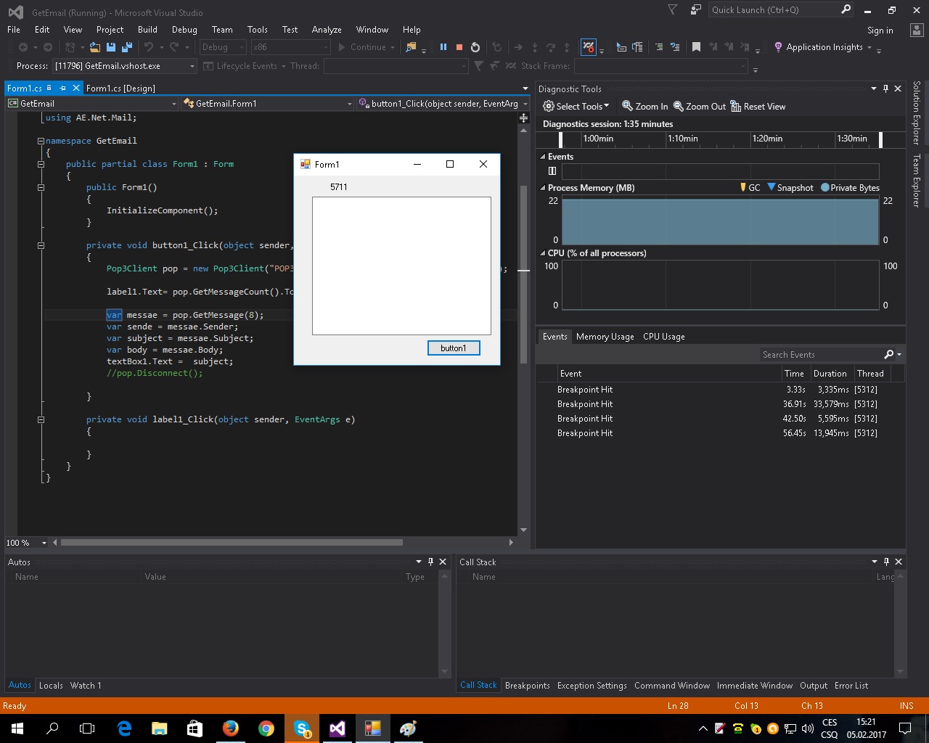Collapse the button1_Click method outline box
The image size is (929, 743).
click(41, 245)
